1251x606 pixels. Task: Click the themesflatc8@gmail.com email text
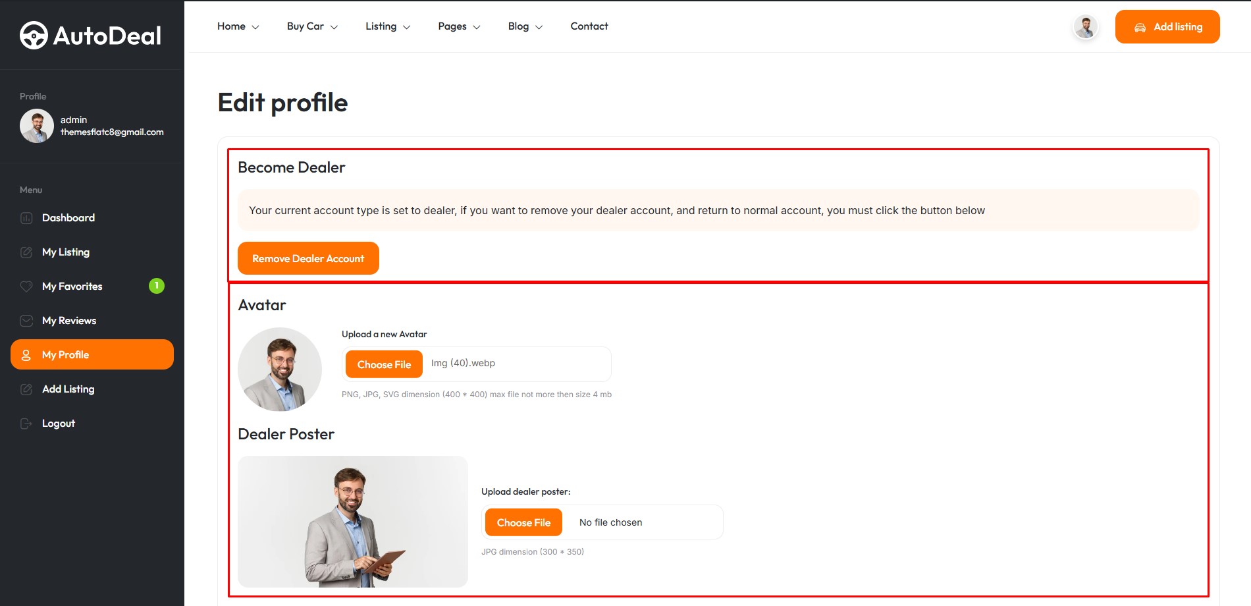(x=112, y=132)
